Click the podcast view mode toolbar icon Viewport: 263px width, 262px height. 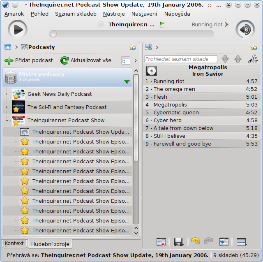tap(126, 60)
